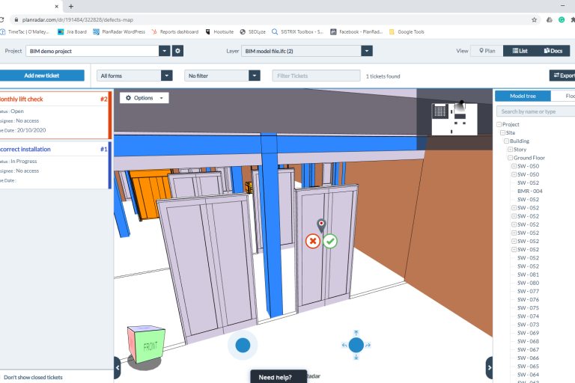Open Google Tools bookmark folder
This screenshot has height=383, width=575.
407,32
